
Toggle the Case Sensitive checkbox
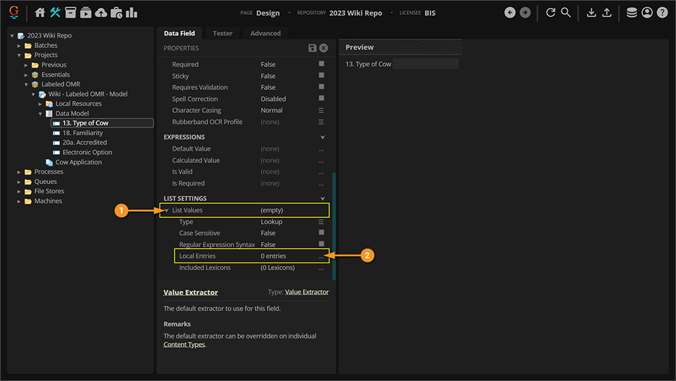(321, 233)
